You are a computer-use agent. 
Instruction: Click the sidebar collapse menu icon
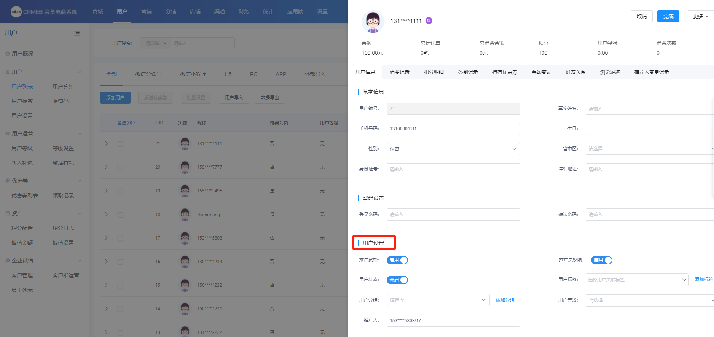[x=77, y=33]
